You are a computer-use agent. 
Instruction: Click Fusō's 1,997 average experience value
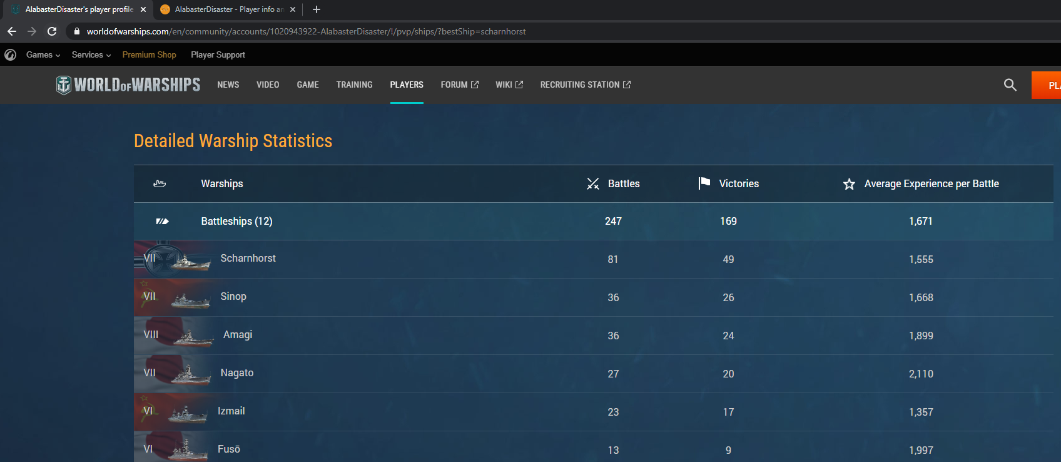click(x=921, y=450)
